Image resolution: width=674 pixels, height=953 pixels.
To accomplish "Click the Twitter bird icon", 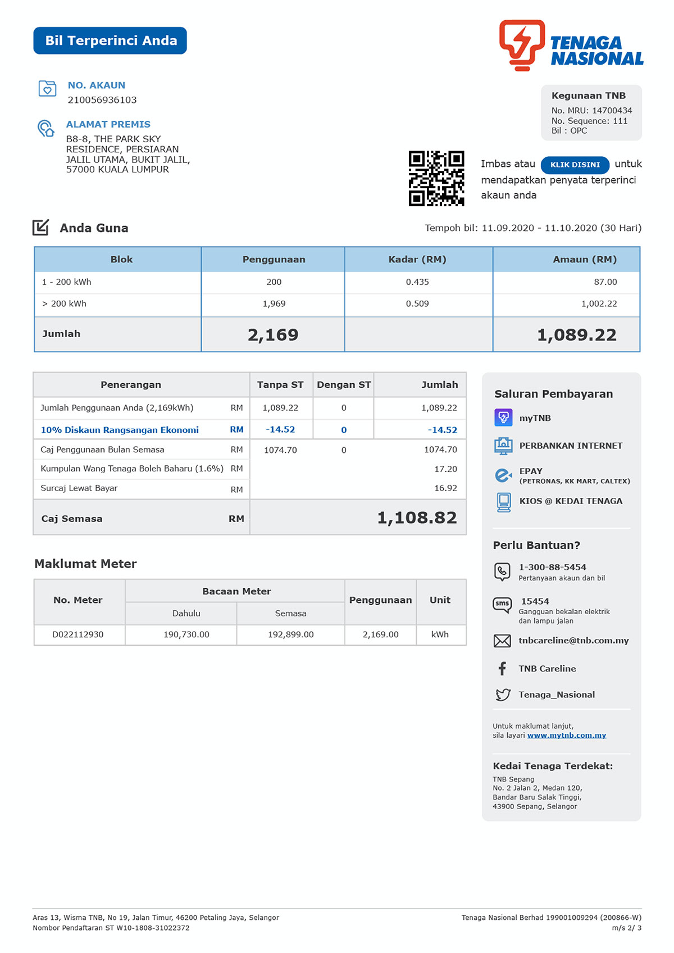I will click(x=503, y=695).
